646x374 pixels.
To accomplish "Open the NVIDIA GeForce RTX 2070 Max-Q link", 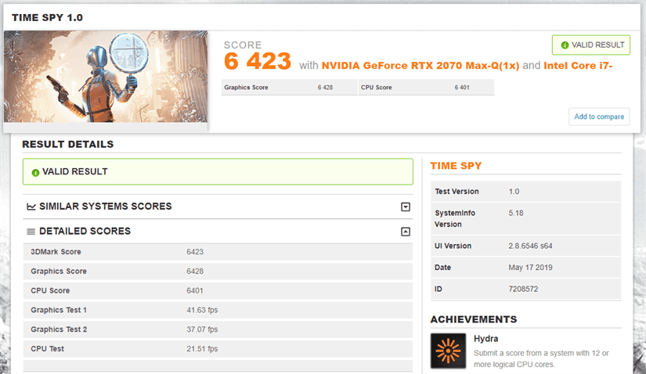I will coord(420,66).
